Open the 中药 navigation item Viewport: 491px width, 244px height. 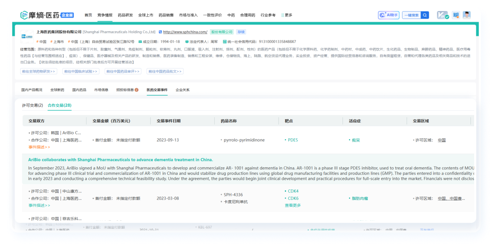[x=231, y=15]
